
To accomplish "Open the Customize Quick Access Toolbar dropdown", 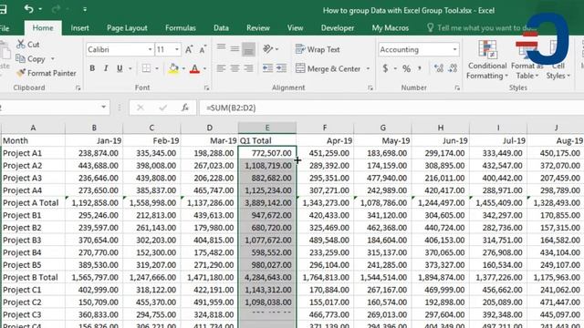I will pyautogui.click(x=85, y=9).
